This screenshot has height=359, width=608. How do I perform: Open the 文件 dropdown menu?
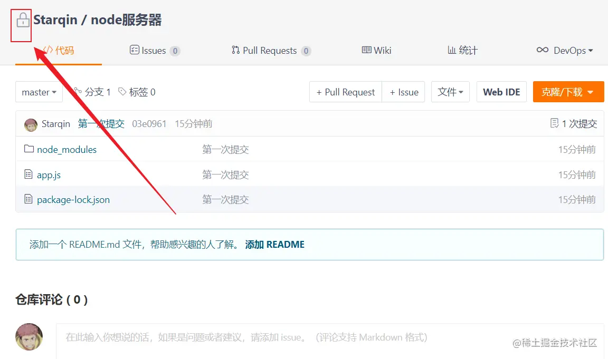click(450, 91)
